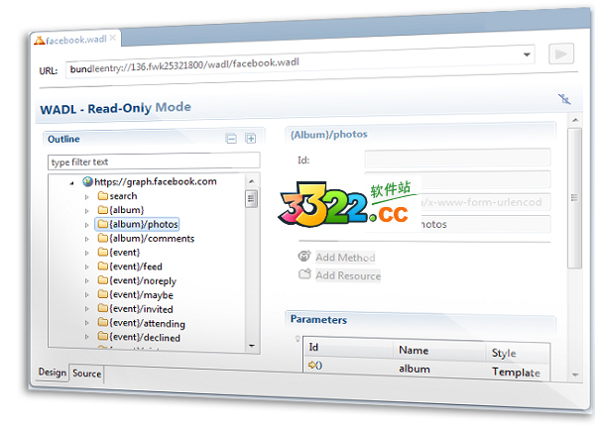Screen dimensions: 595x428
Task: Expand the {event} resource
Action: pos(87,253)
